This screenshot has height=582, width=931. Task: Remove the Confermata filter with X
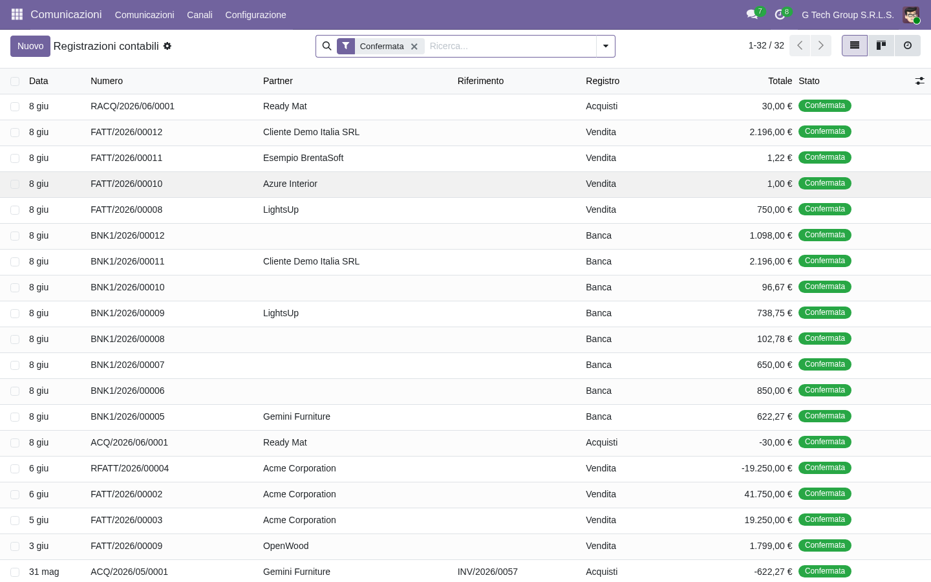(x=414, y=47)
